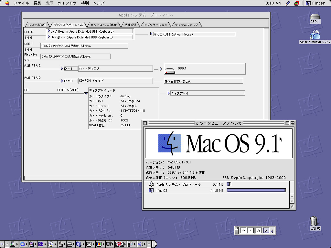Switch input palette to katakana ア mode
Image resolution: width=331 pixels, height=248 pixels.
pos(251,231)
